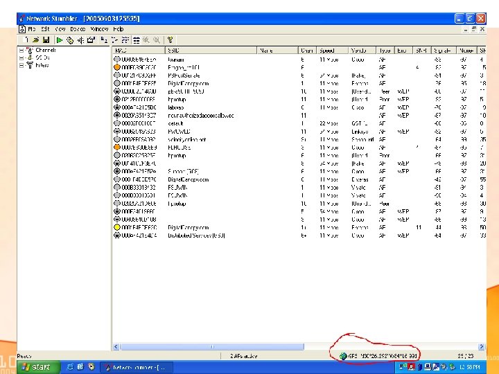Image resolution: width=499 pixels, height=374 pixels.
Task: Click the document icon left of File menu
Action: pyautogui.click(x=22, y=29)
